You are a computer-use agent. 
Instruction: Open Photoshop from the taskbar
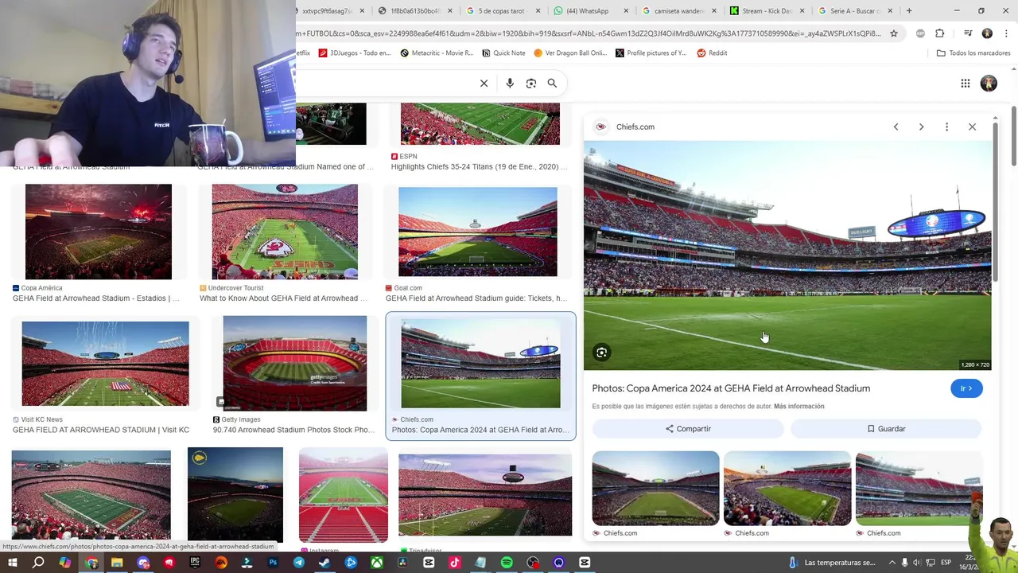273,563
